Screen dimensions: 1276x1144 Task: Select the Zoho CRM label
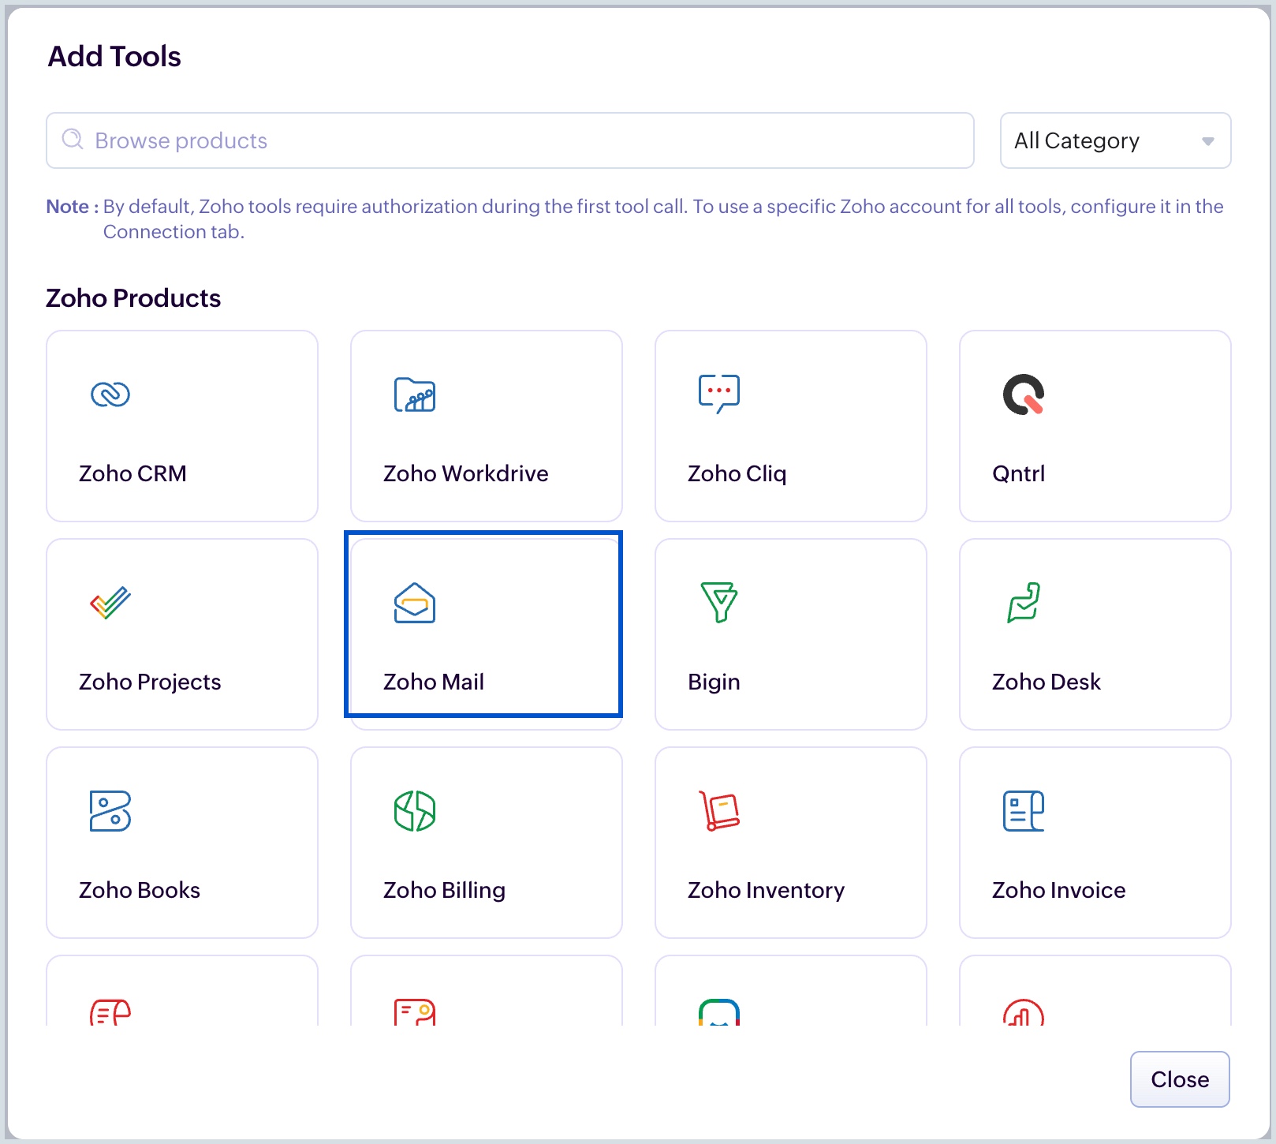click(132, 473)
